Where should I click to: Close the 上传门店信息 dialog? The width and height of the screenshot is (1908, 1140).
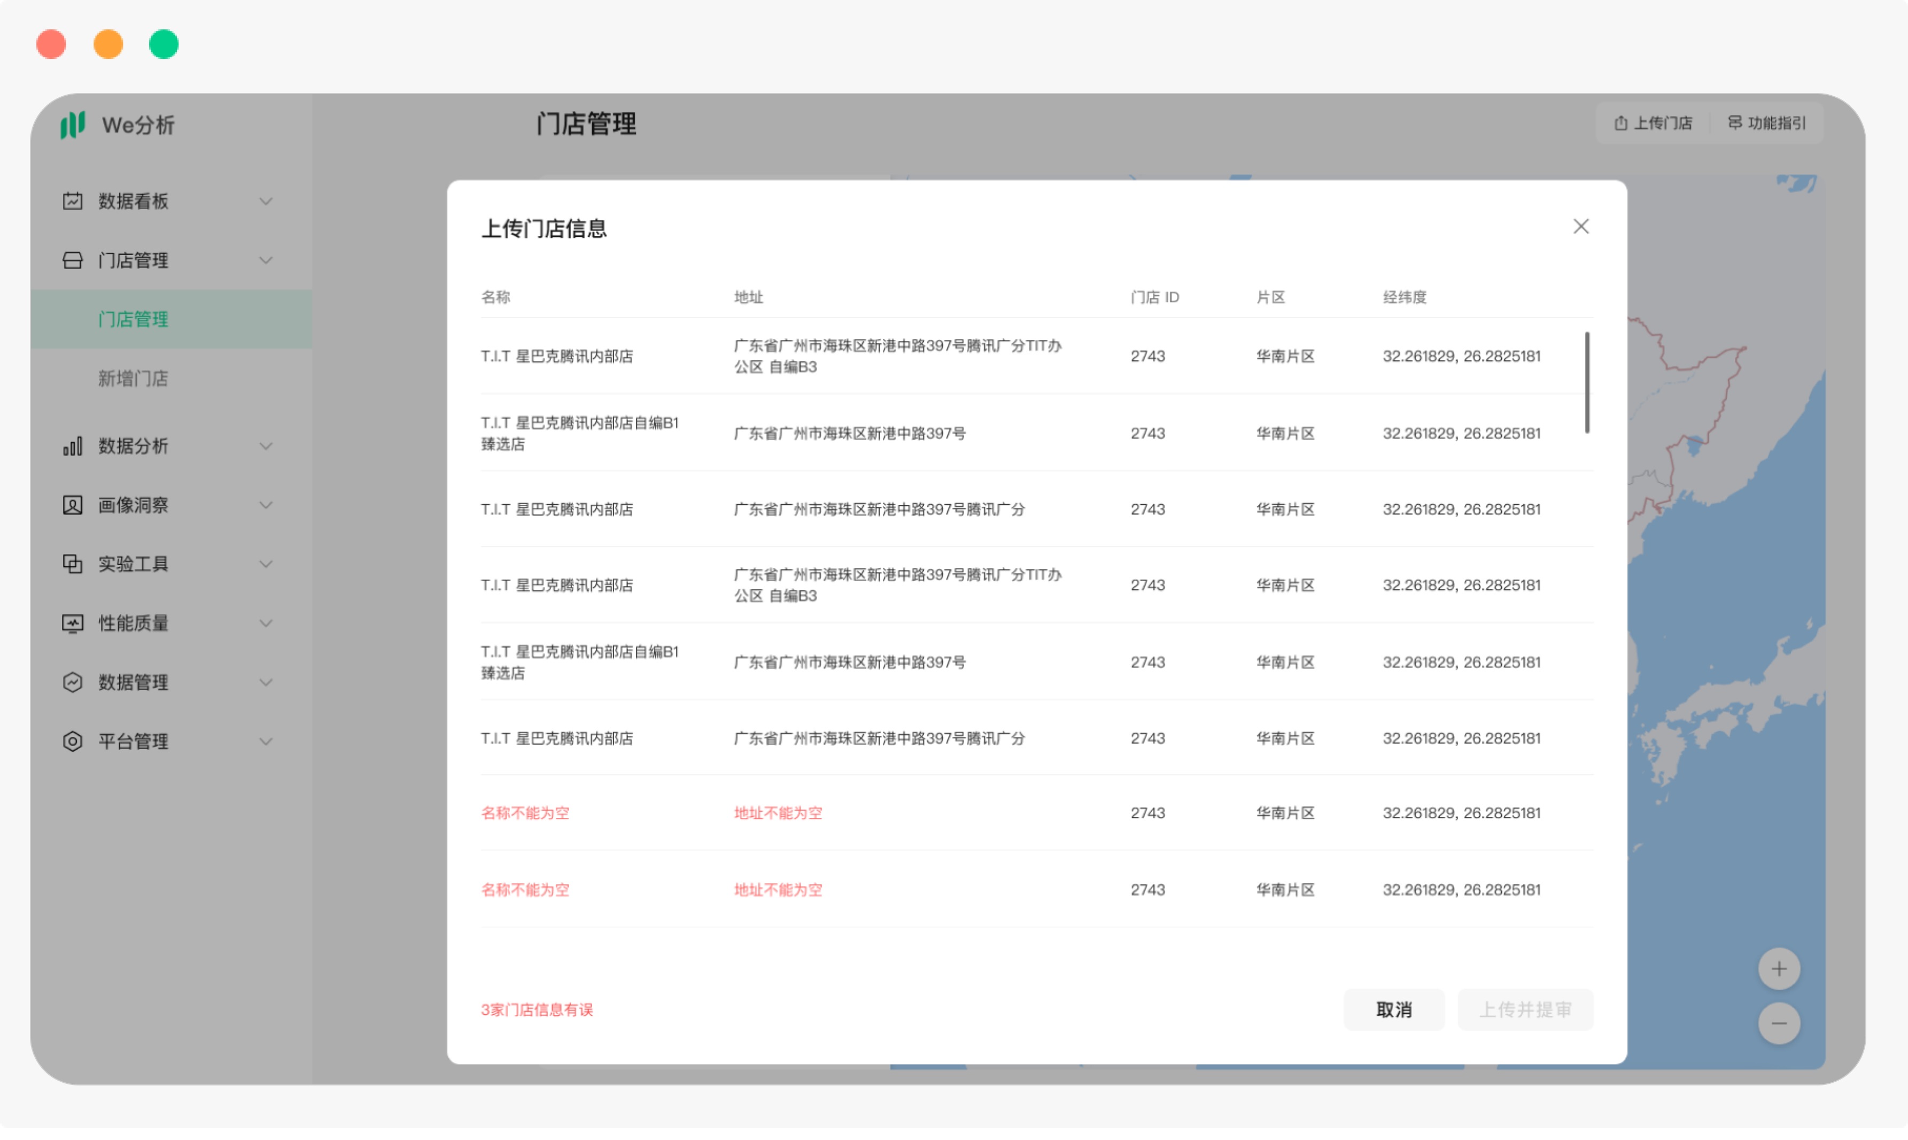[x=1581, y=227]
